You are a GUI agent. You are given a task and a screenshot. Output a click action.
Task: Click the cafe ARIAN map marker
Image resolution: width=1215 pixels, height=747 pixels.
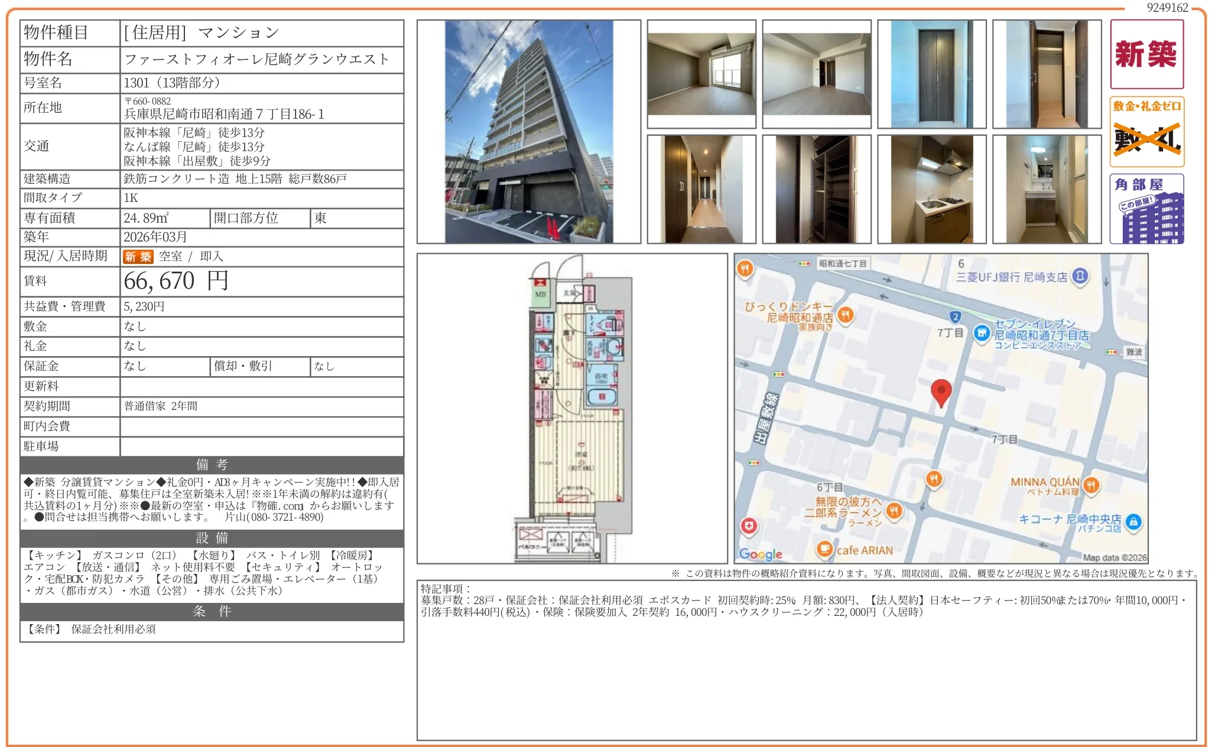tap(824, 549)
